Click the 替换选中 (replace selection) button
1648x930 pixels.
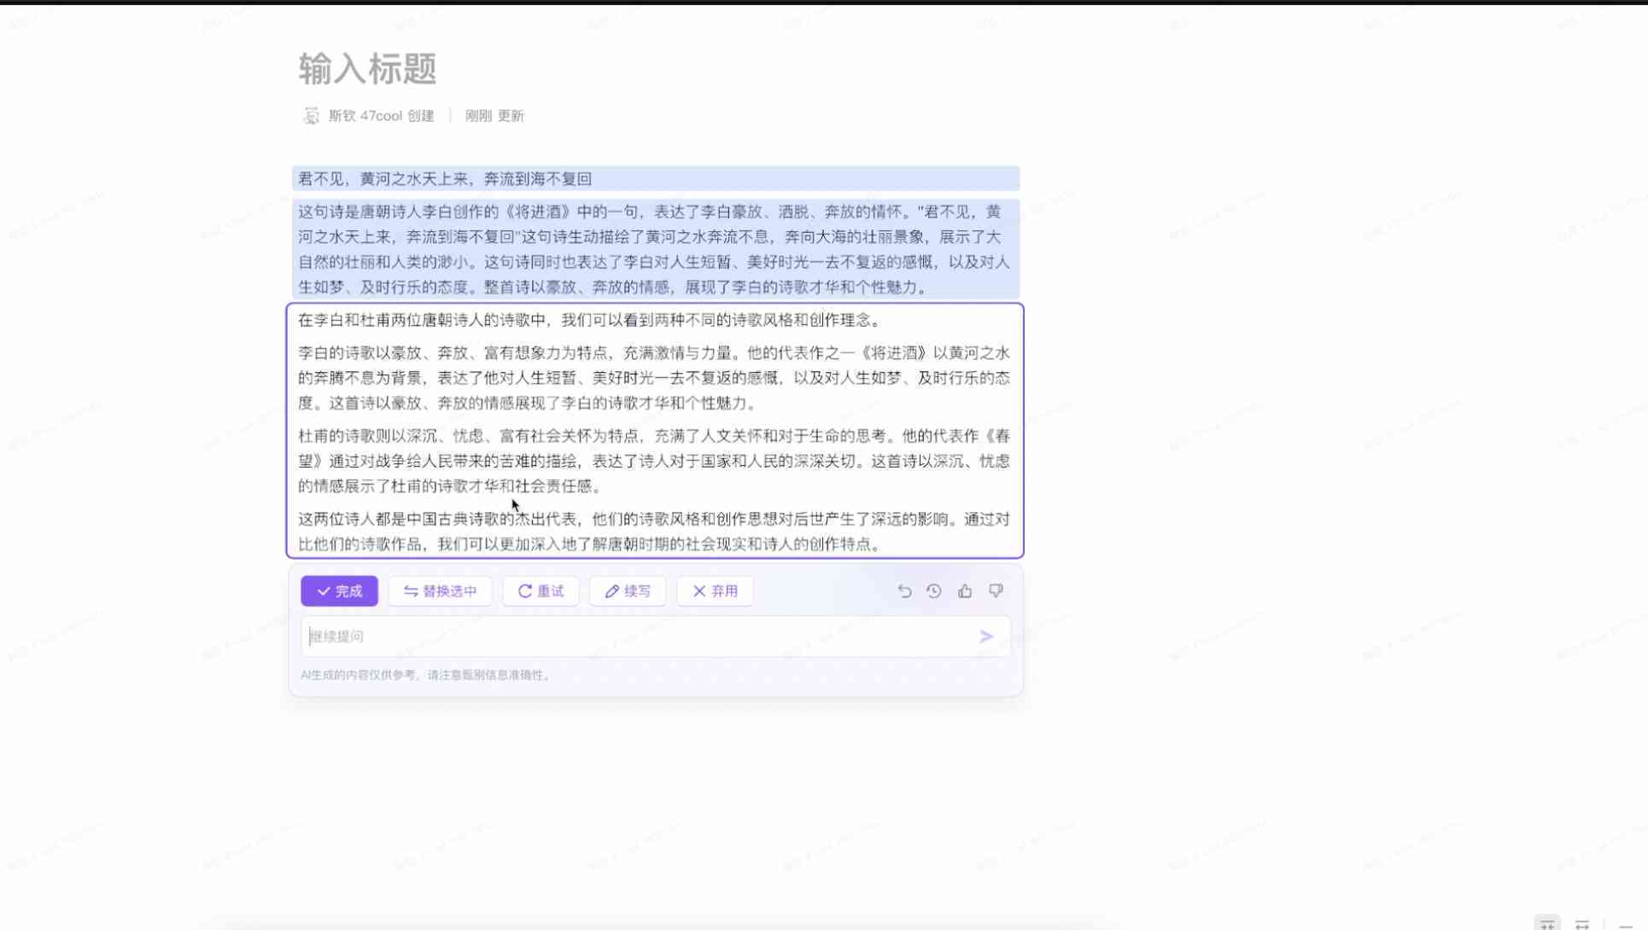coord(440,591)
